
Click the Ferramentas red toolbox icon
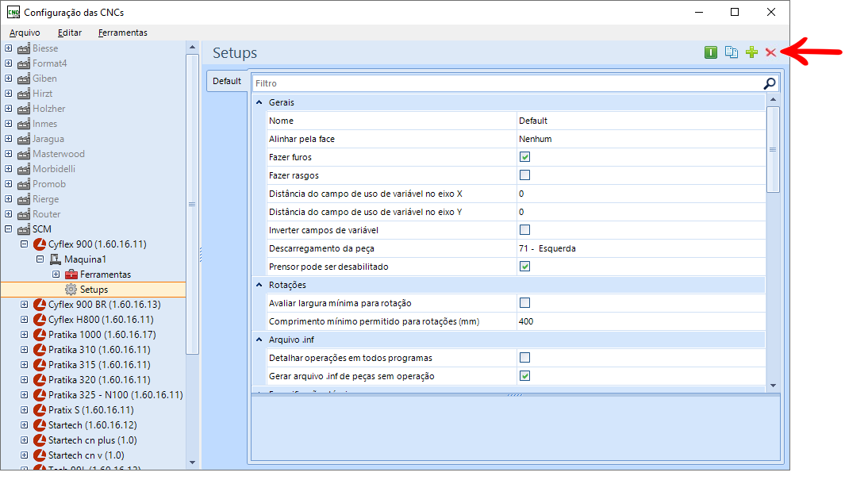coord(71,275)
